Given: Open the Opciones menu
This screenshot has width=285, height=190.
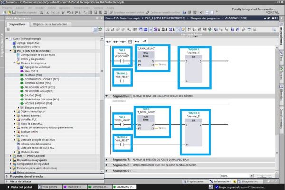Looking at the screenshot, I should [x=65, y=8].
